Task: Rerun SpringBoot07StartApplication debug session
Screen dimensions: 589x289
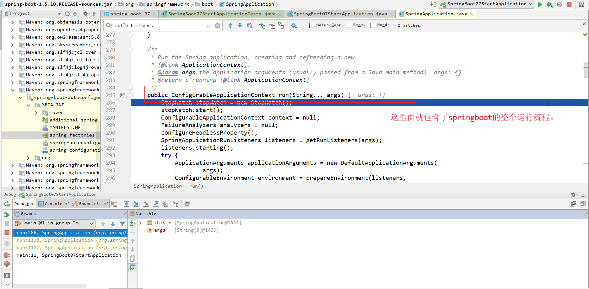Action: point(7,204)
